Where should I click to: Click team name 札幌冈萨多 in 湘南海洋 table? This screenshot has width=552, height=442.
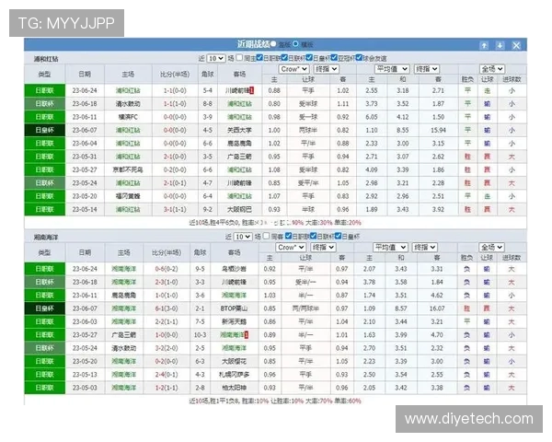coord(234,375)
